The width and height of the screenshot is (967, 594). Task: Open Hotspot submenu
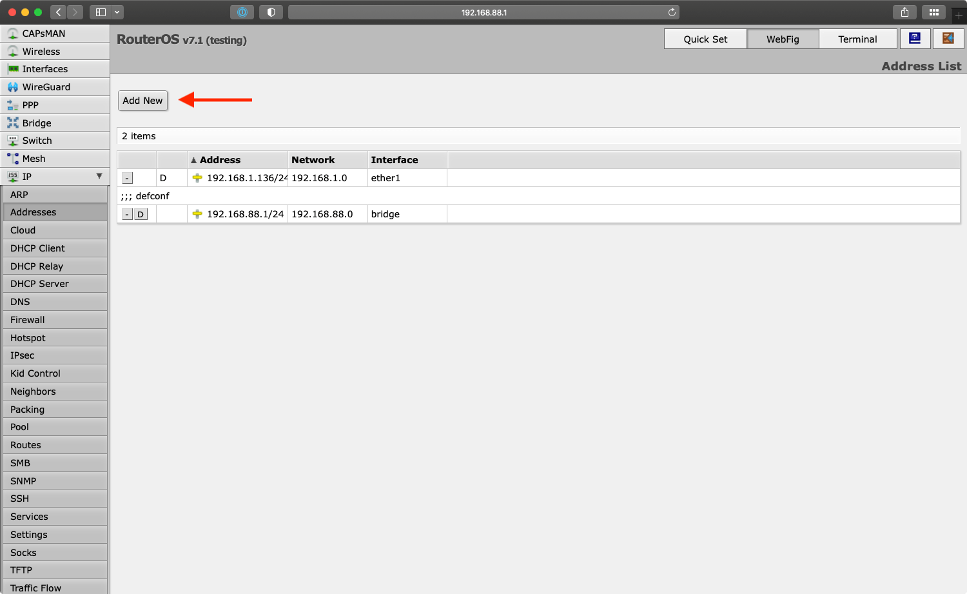[x=55, y=338]
